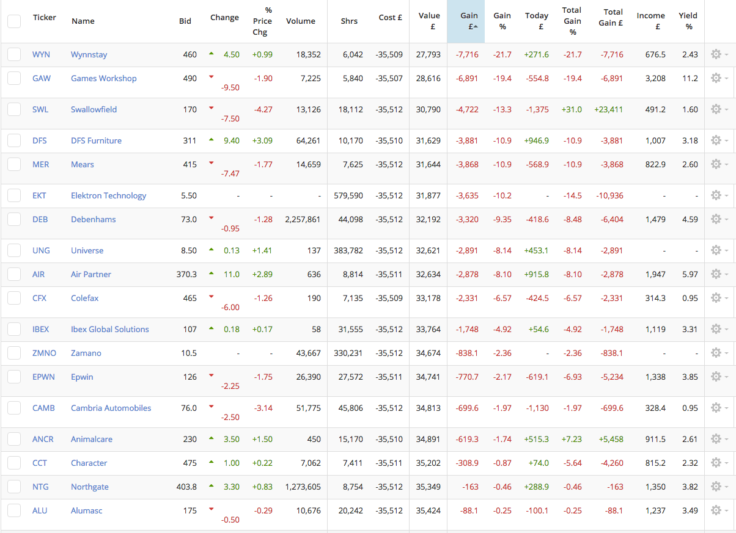The height and width of the screenshot is (533, 736).
Task: Expand the dropdown arrow beside the Alumasc gear
Action: click(727, 511)
